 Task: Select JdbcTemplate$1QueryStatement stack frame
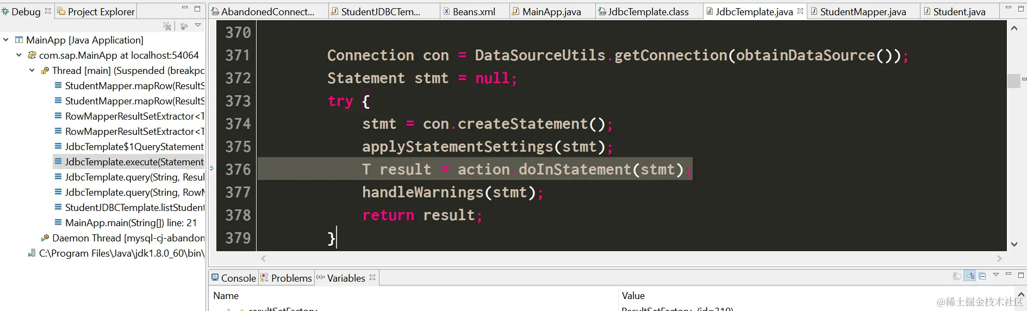coord(129,146)
